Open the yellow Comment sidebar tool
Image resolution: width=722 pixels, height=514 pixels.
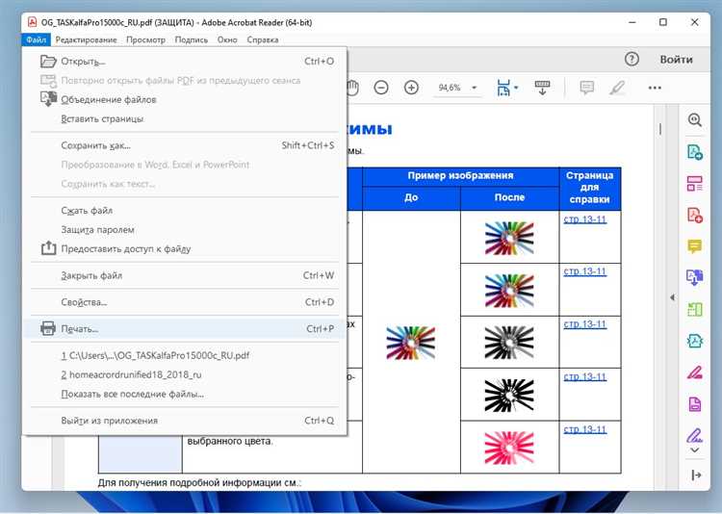(694, 246)
